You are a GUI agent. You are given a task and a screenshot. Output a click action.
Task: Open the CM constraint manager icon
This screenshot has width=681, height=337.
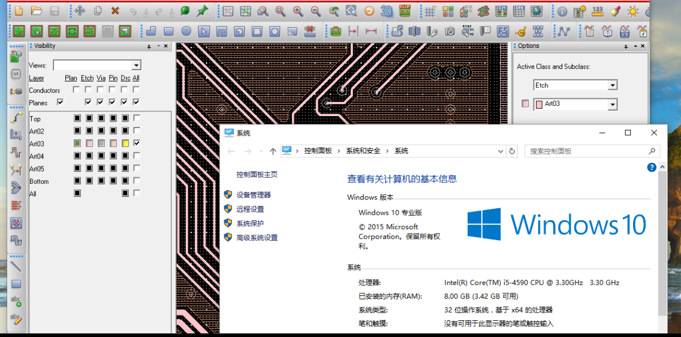coord(501,12)
